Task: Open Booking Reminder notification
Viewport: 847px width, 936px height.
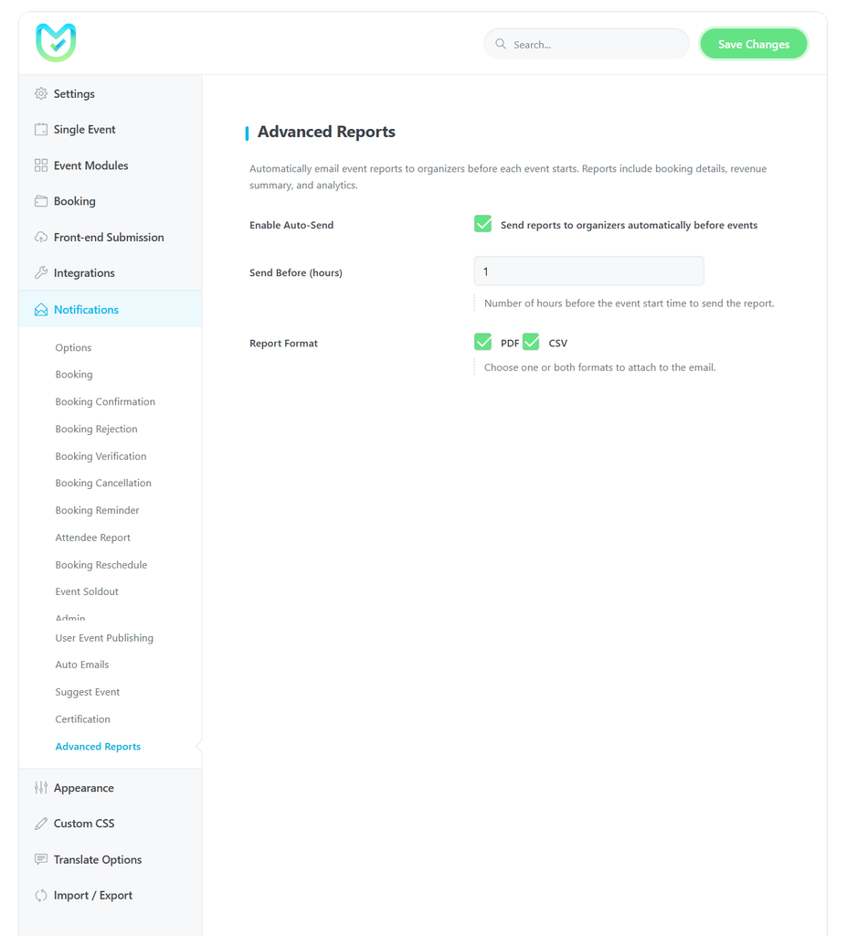Action: coord(97,510)
